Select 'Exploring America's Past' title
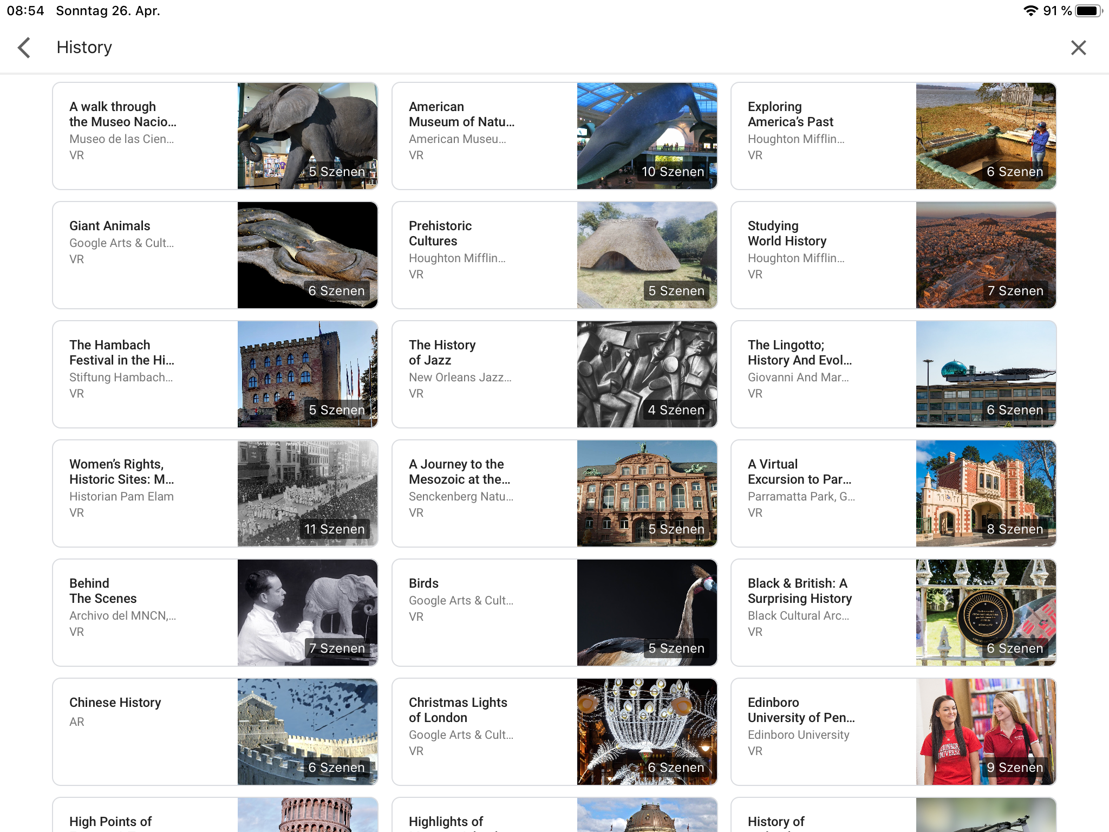This screenshot has height=832, width=1109. (791, 114)
